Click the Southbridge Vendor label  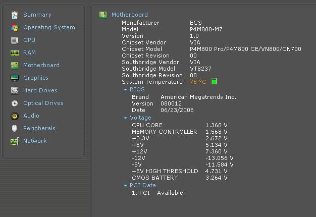tap(150, 62)
